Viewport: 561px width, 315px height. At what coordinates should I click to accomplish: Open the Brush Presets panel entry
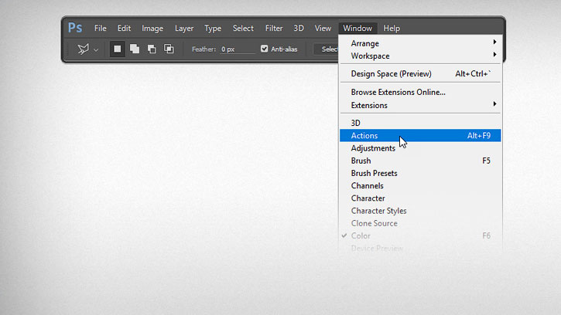pyautogui.click(x=420, y=173)
